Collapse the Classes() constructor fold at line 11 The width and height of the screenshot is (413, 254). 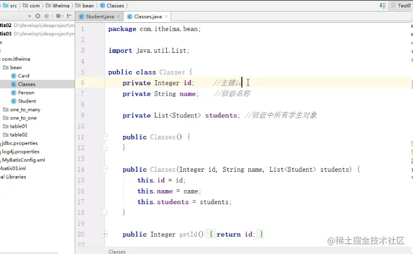coord(105,137)
